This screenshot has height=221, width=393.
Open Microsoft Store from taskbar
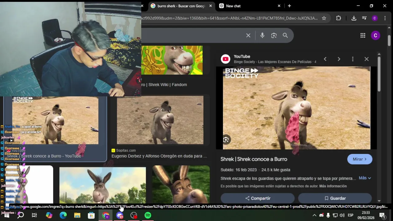(x=91, y=215)
